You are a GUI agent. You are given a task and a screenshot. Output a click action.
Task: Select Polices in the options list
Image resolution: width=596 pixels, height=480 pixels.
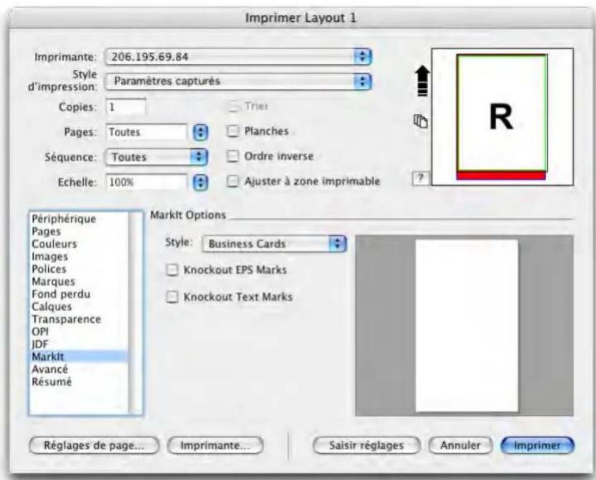pos(79,269)
